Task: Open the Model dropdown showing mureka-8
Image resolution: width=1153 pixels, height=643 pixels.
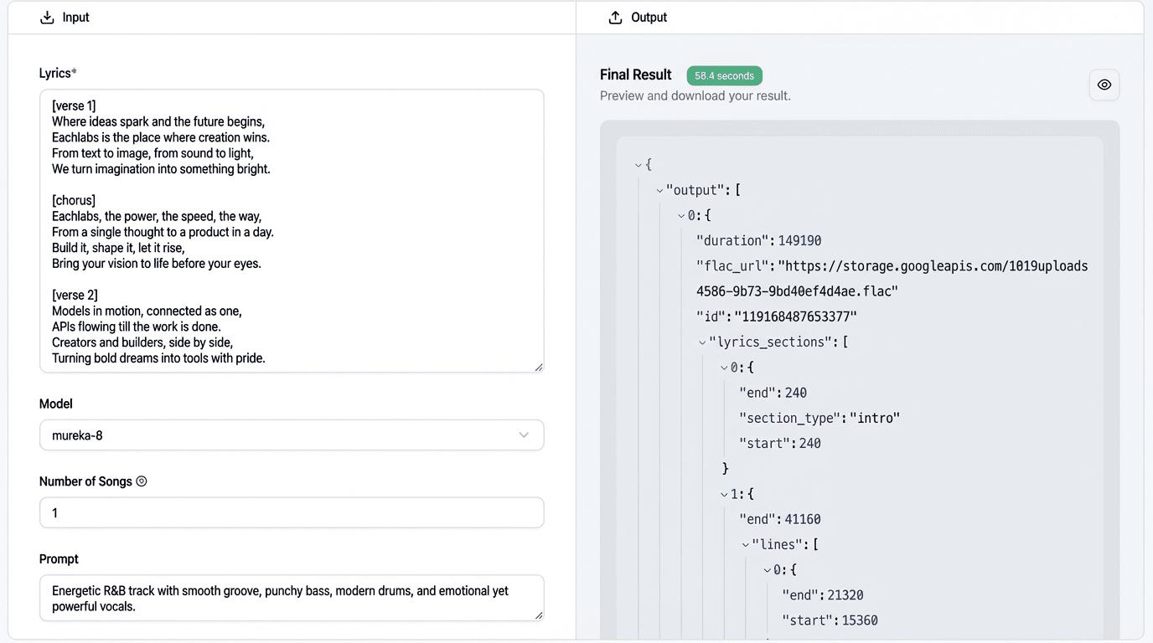Action: click(x=291, y=435)
